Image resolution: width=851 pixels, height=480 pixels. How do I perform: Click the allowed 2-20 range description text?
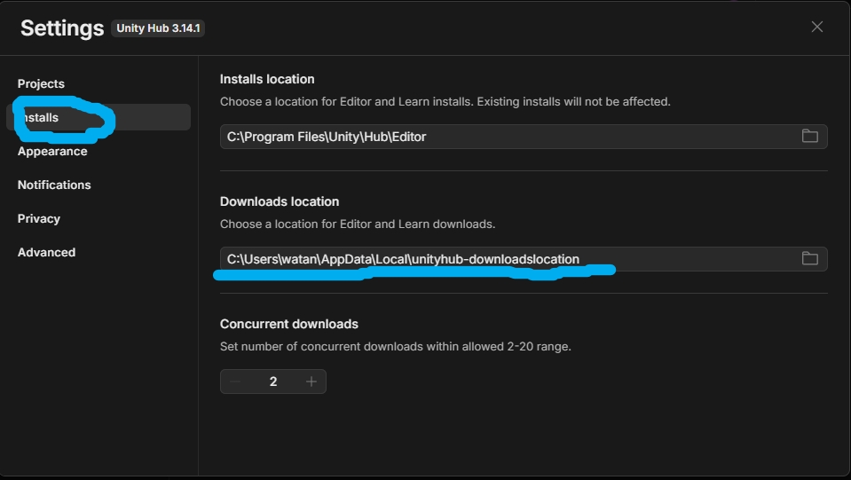(x=395, y=346)
